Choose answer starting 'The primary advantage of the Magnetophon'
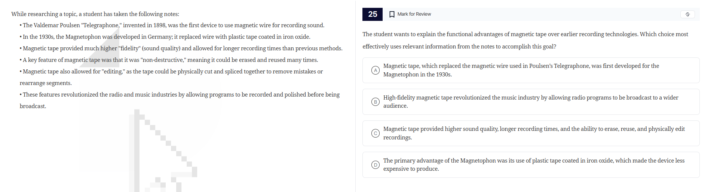This screenshot has height=192, width=717. (534, 165)
